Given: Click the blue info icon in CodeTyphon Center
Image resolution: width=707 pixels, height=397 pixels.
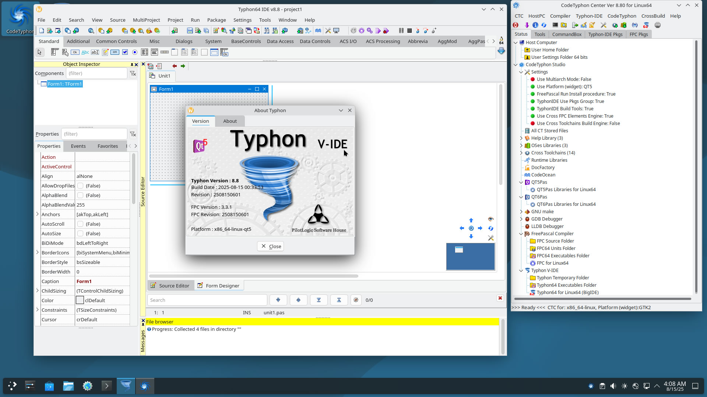Looking at the screenshot, I should click(x=535, y=25).
